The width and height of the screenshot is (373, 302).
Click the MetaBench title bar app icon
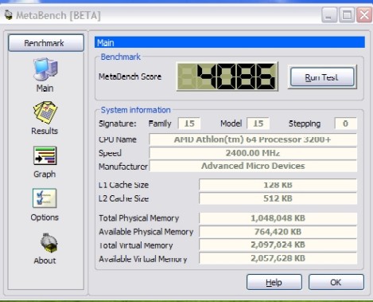tap(9, 15)
